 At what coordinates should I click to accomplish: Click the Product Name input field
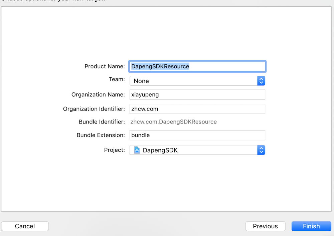pos(197,66)
